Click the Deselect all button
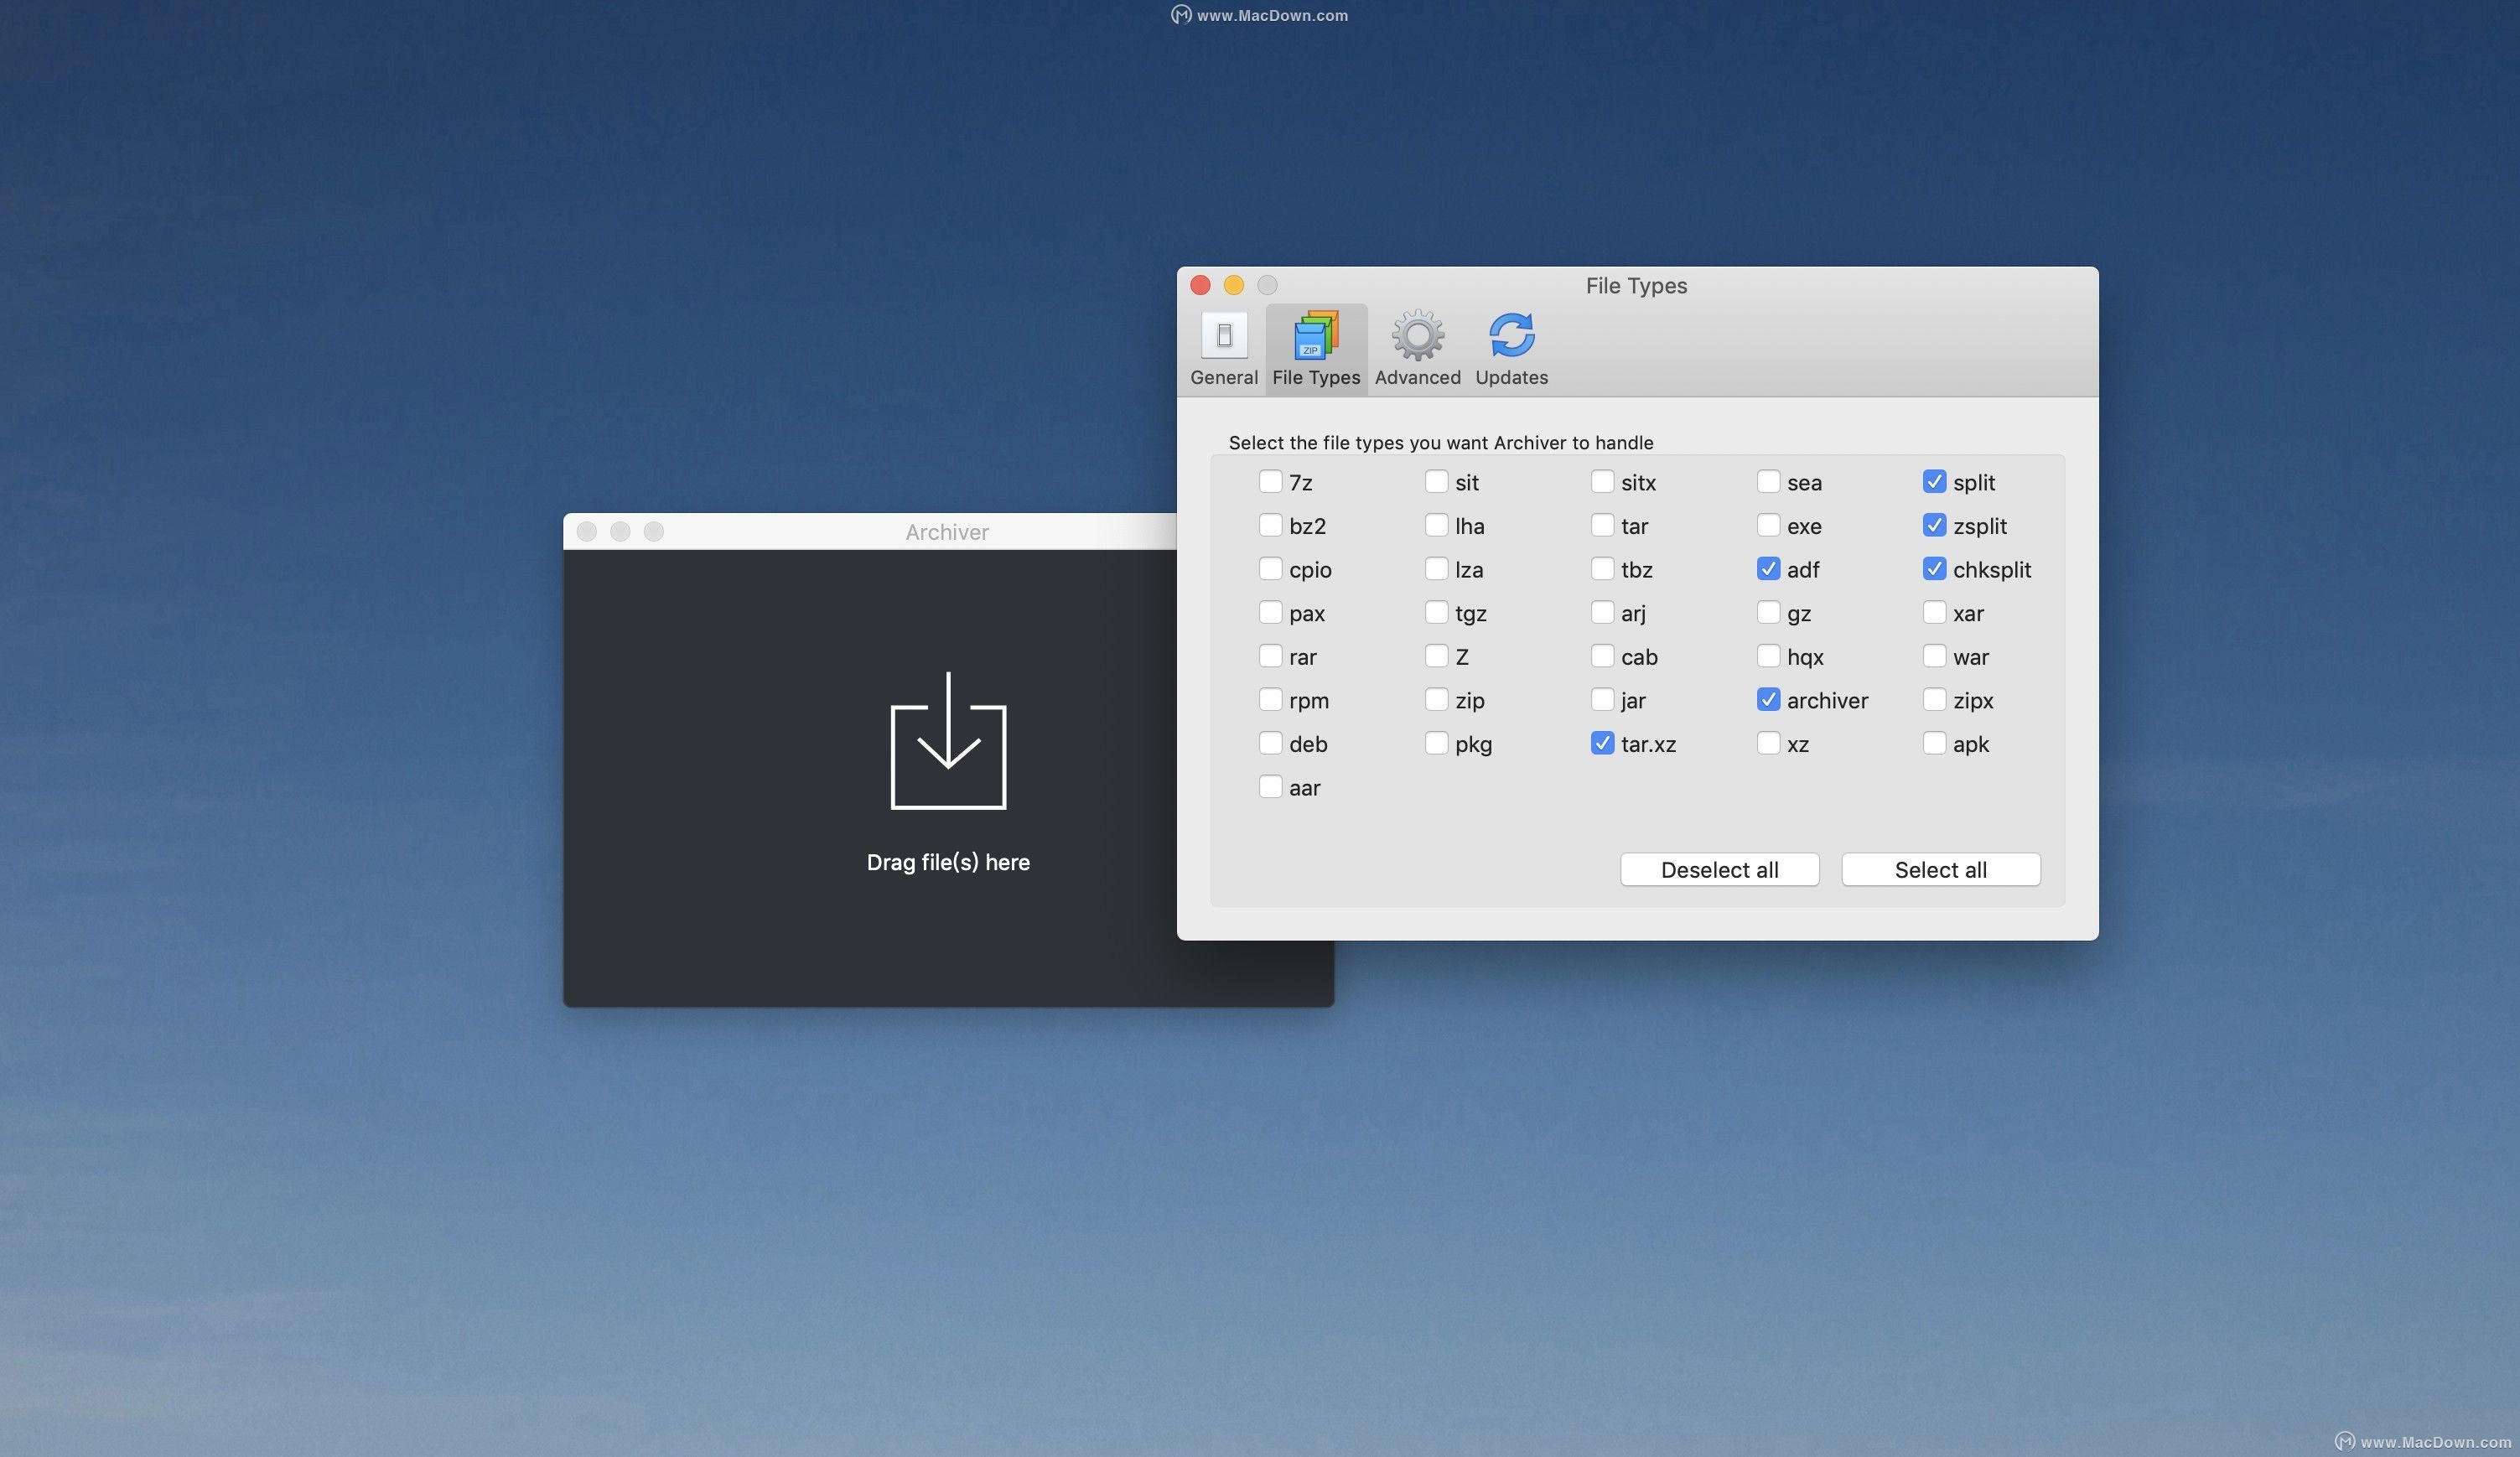Image resolution: width=2520 pixels, height=1457 pixels. (x=1719, y=869)
